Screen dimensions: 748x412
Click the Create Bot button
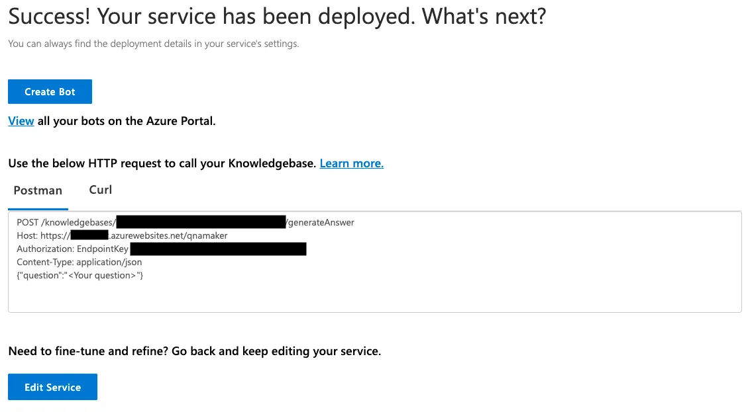pos(50,91)
